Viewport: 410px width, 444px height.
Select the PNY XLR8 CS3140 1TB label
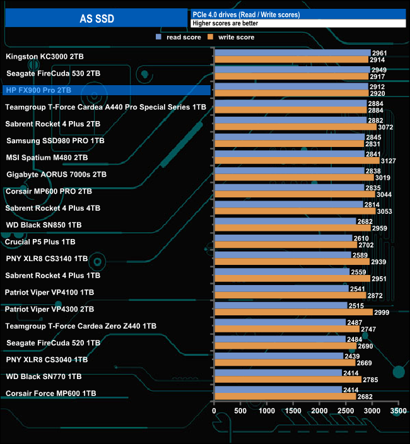(x=47, y=259)
